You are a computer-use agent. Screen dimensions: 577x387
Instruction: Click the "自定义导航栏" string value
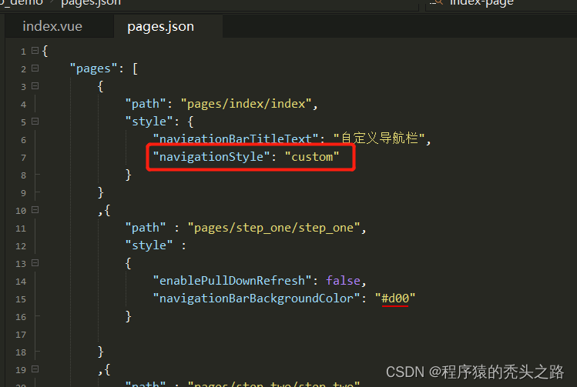pyautogui.click(x=379, y=138)
